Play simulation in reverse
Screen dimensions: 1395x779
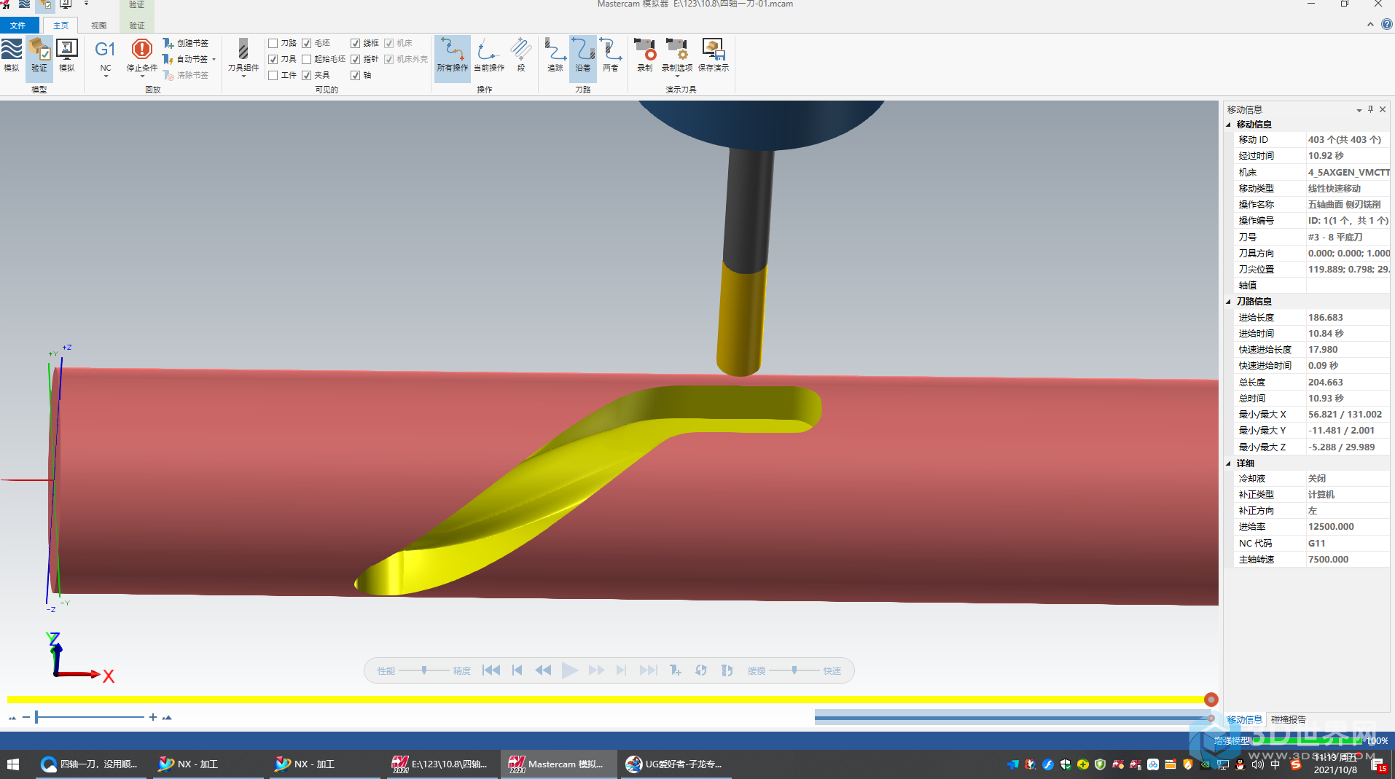[x=543, y=670]
